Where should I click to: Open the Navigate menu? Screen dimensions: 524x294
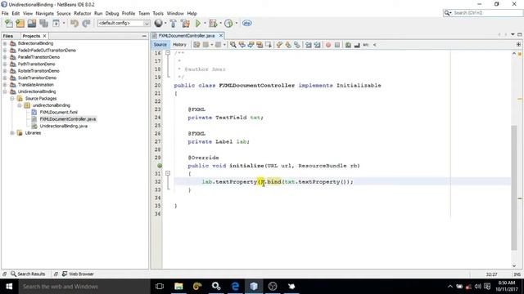point(44,13)
